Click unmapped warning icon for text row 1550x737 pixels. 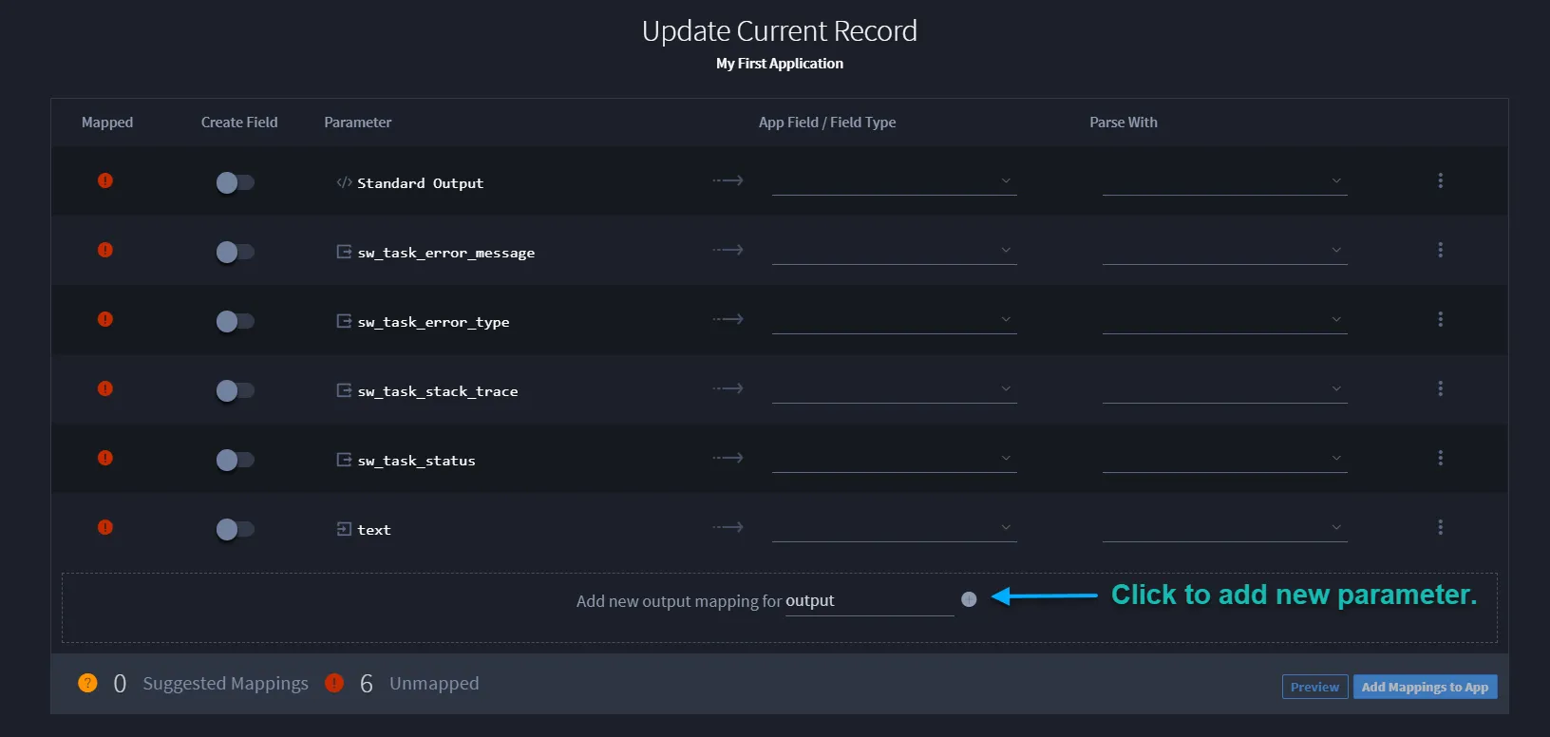tap(105, 527)
